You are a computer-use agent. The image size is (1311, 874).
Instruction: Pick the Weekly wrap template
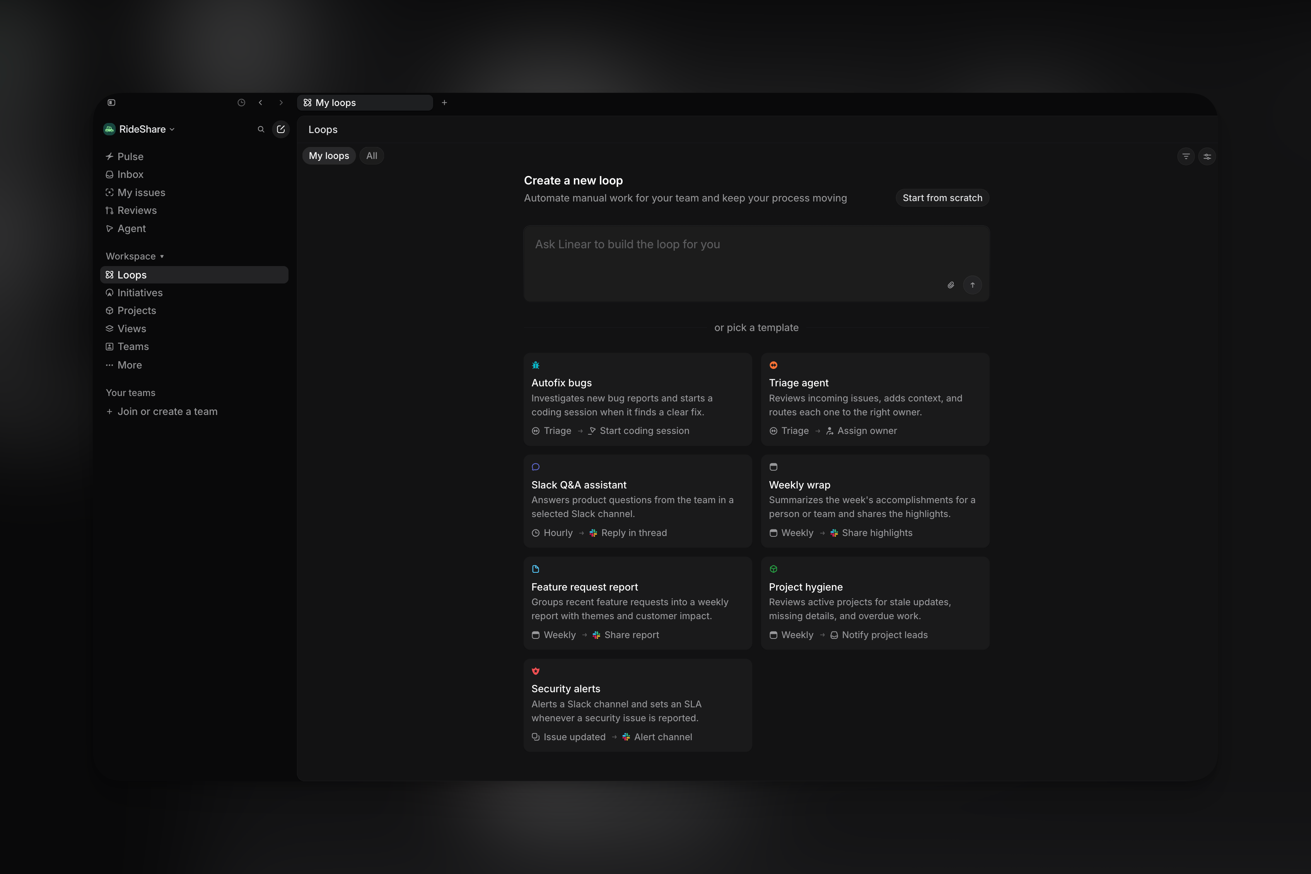(x=875, y=501)
